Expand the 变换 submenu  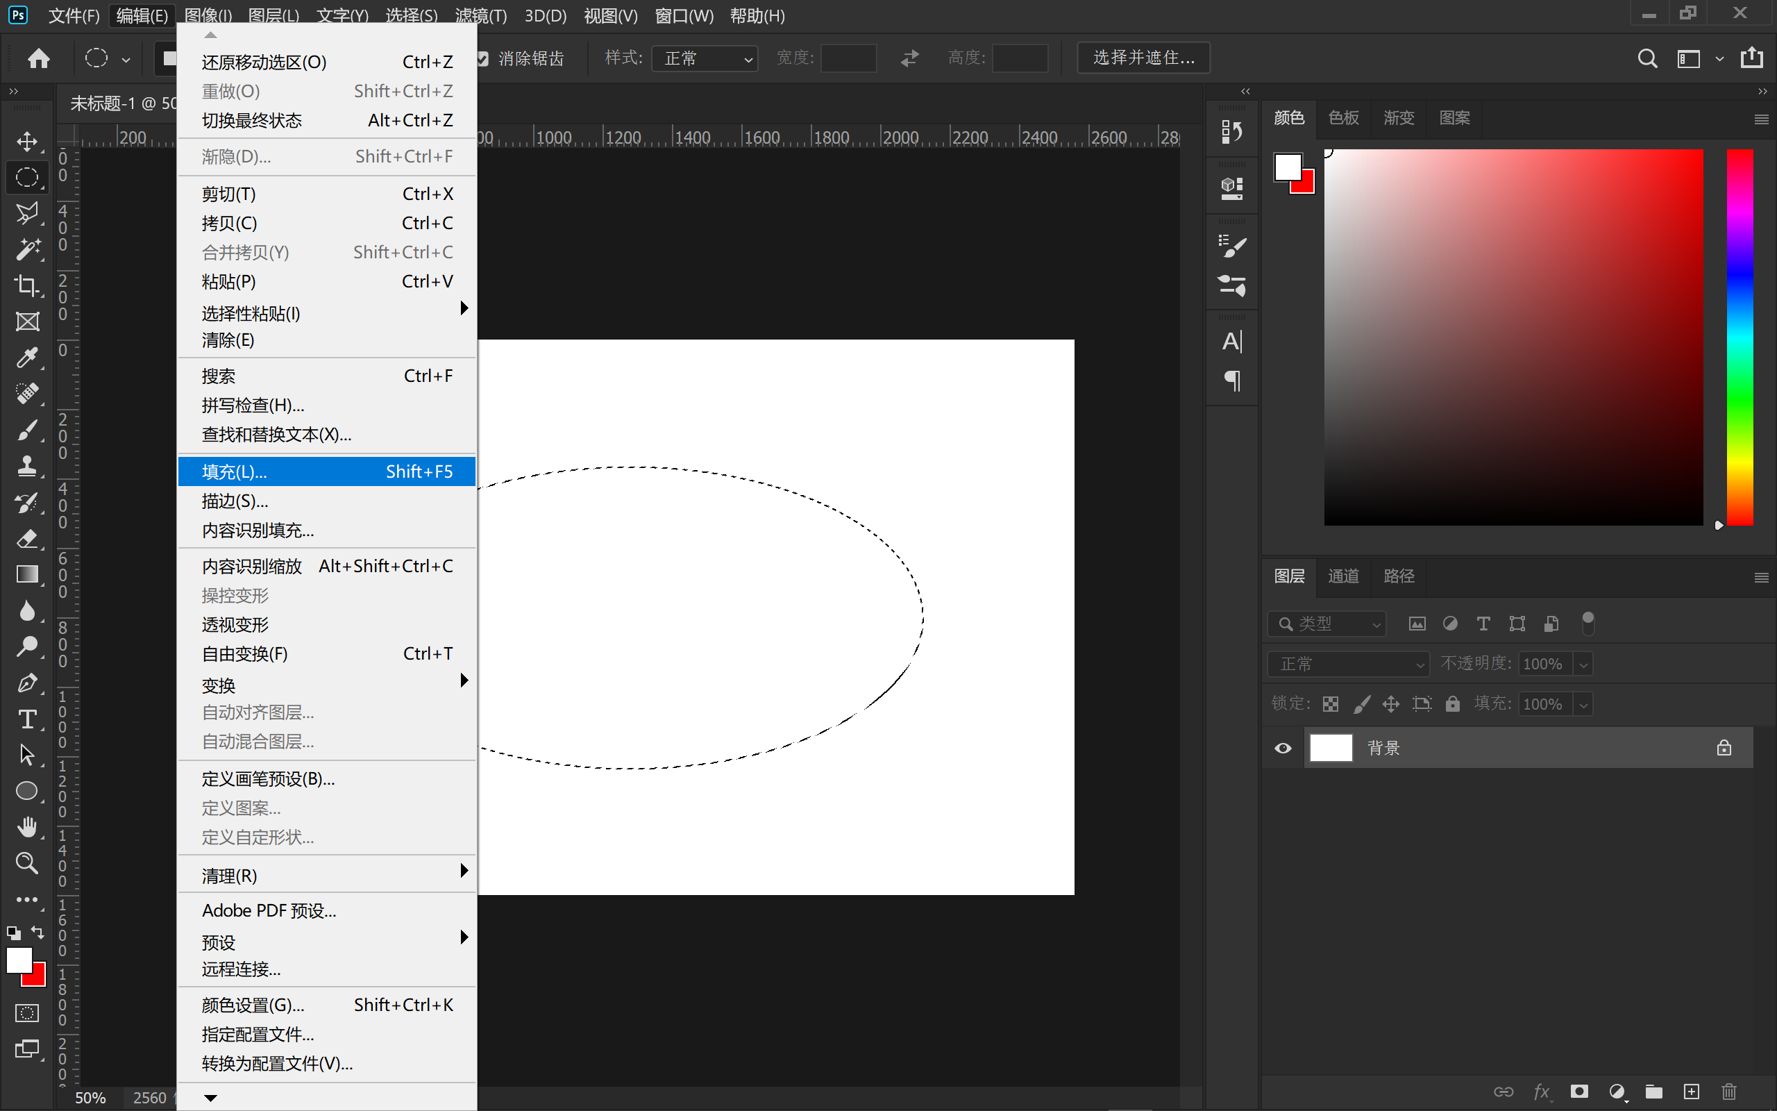tap(327, 685)
